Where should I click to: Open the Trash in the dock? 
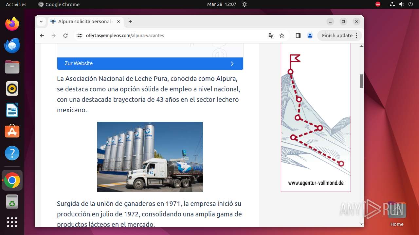tap(12, 202)
